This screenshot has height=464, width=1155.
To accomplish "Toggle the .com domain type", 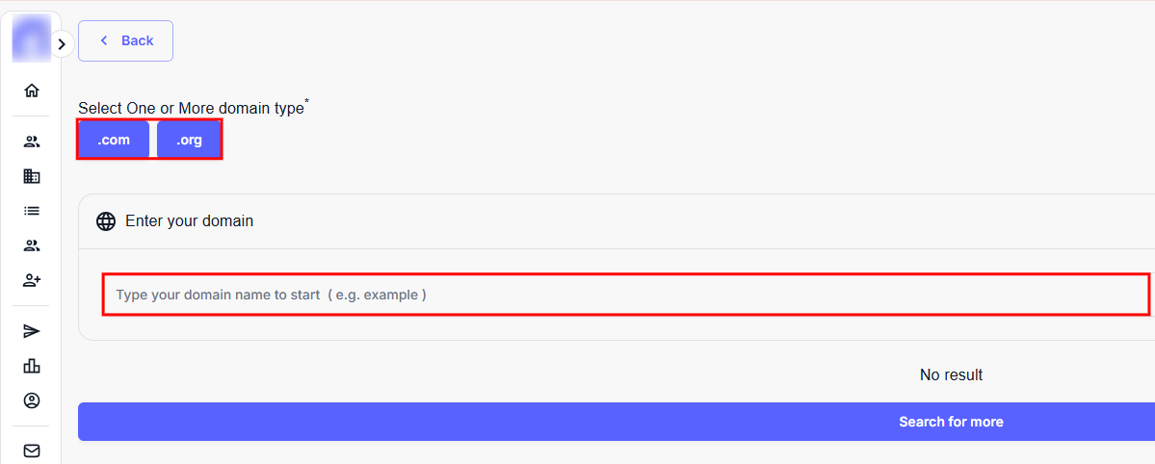I will coord(114,140).
